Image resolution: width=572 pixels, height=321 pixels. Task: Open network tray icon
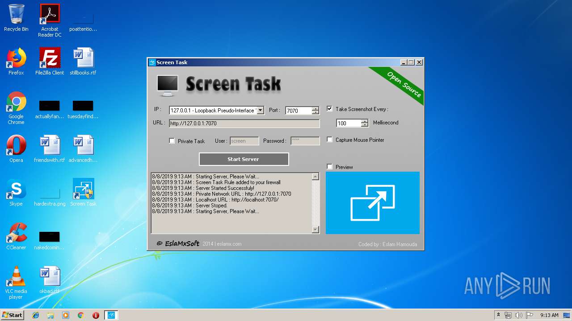[x=508, y=315]
